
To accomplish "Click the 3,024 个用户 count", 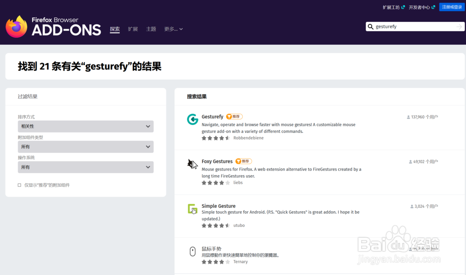I will pyautogui.click(x=426, y=206).
